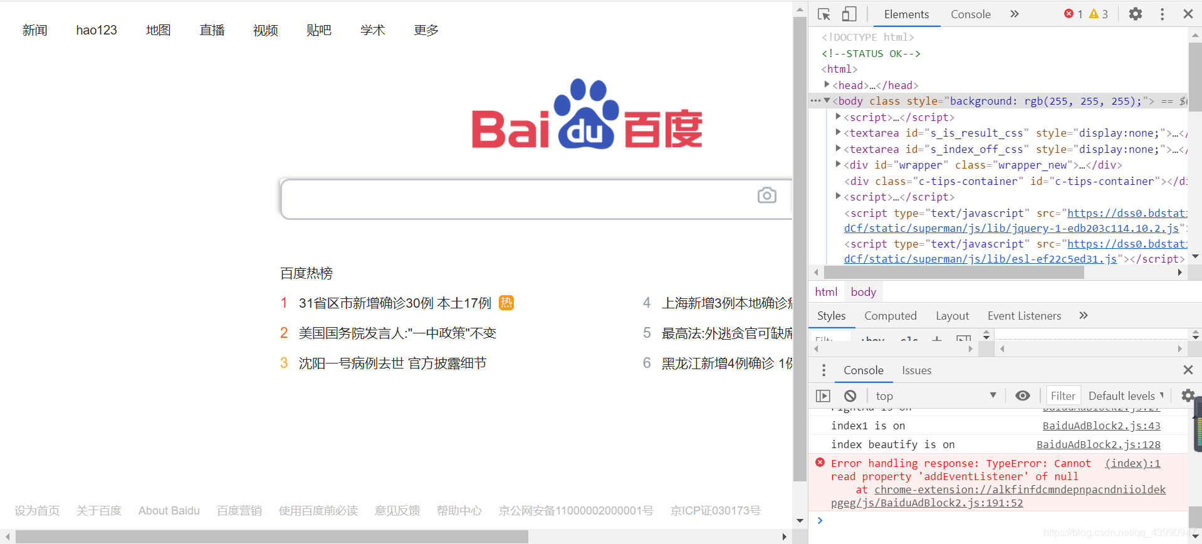Open the DevTools settings gear

[1136, 14]
